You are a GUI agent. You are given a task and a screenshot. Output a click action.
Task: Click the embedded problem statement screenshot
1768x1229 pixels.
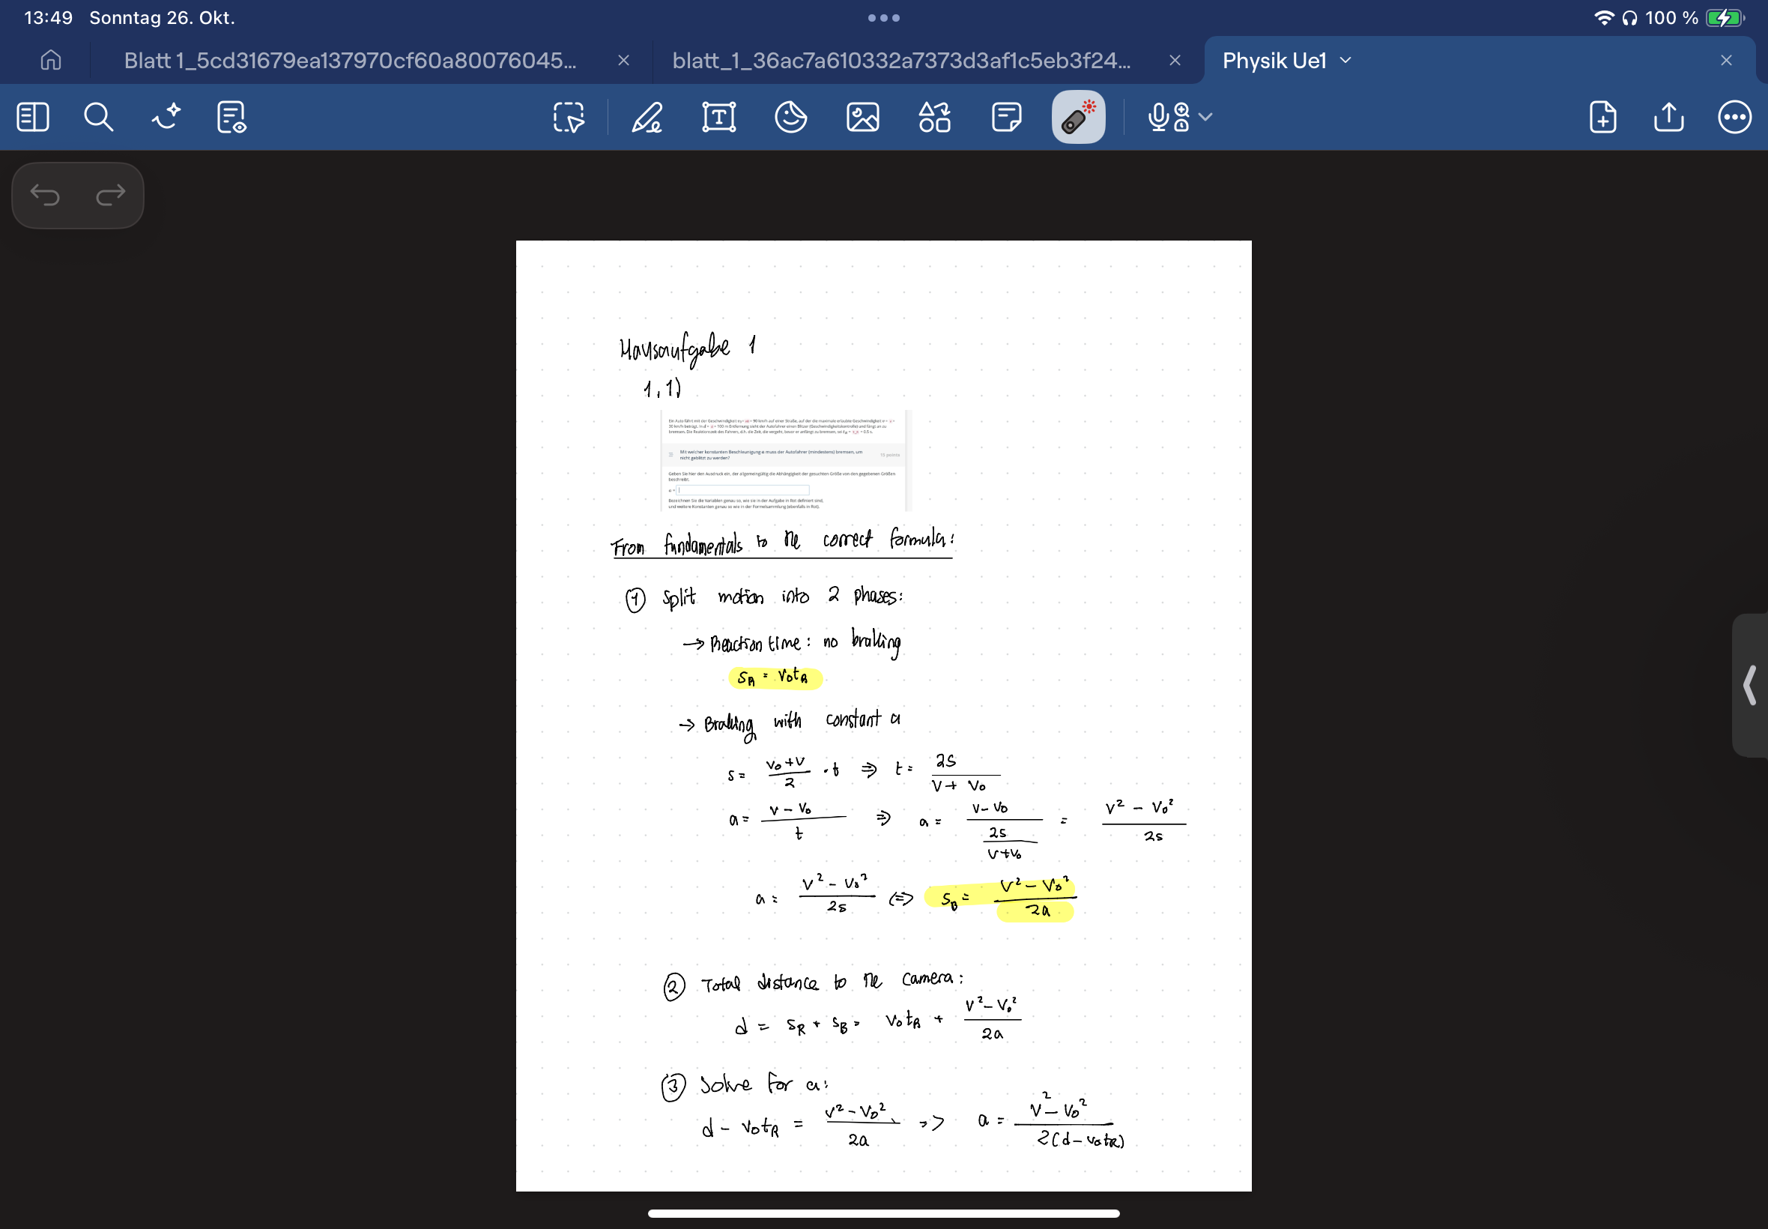[x=784, y=462]
